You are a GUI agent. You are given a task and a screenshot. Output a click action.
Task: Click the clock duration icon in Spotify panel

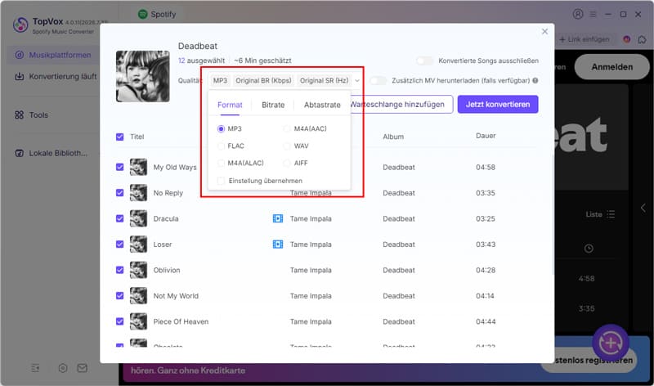click(589, 249)
